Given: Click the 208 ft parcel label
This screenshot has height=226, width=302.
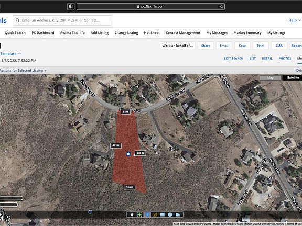Looking at the screenshot, I should click(x=130, y=187).
